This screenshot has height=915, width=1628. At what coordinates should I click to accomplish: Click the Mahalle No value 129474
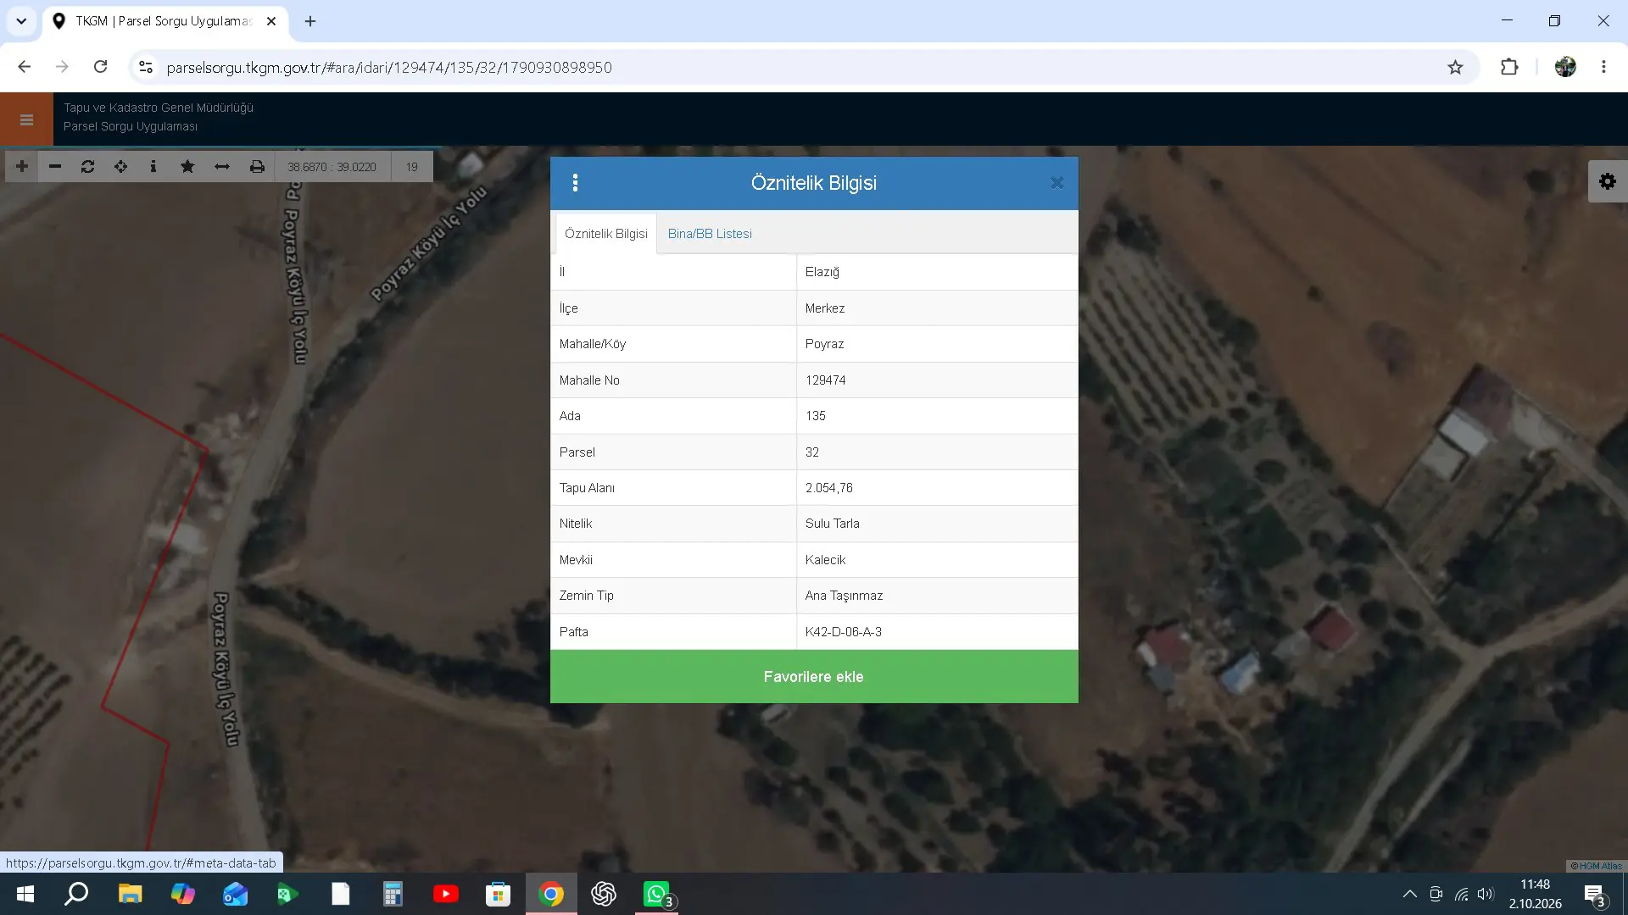point(826,380)
